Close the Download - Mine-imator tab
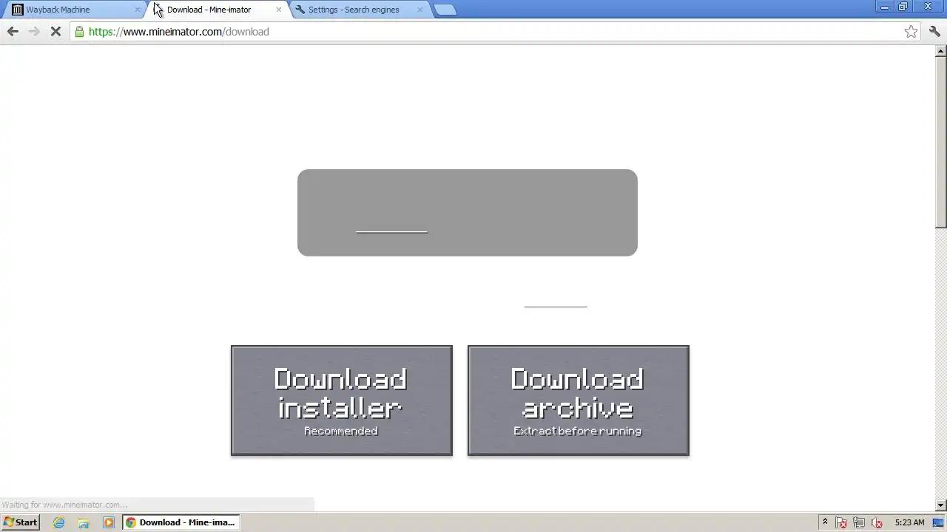The width and height of the screenshot is (947, 532). [x=278, y=10]
